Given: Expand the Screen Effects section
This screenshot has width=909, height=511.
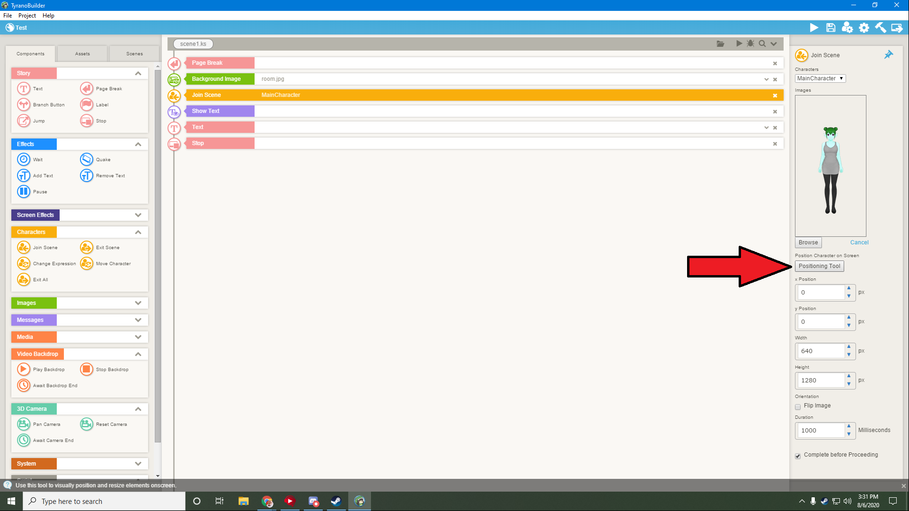Looking at the screenshot, I should pyautogui.click(x=138, y=215).
